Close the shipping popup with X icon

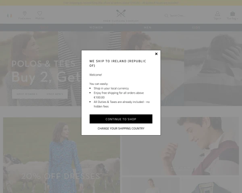[156, 54]
